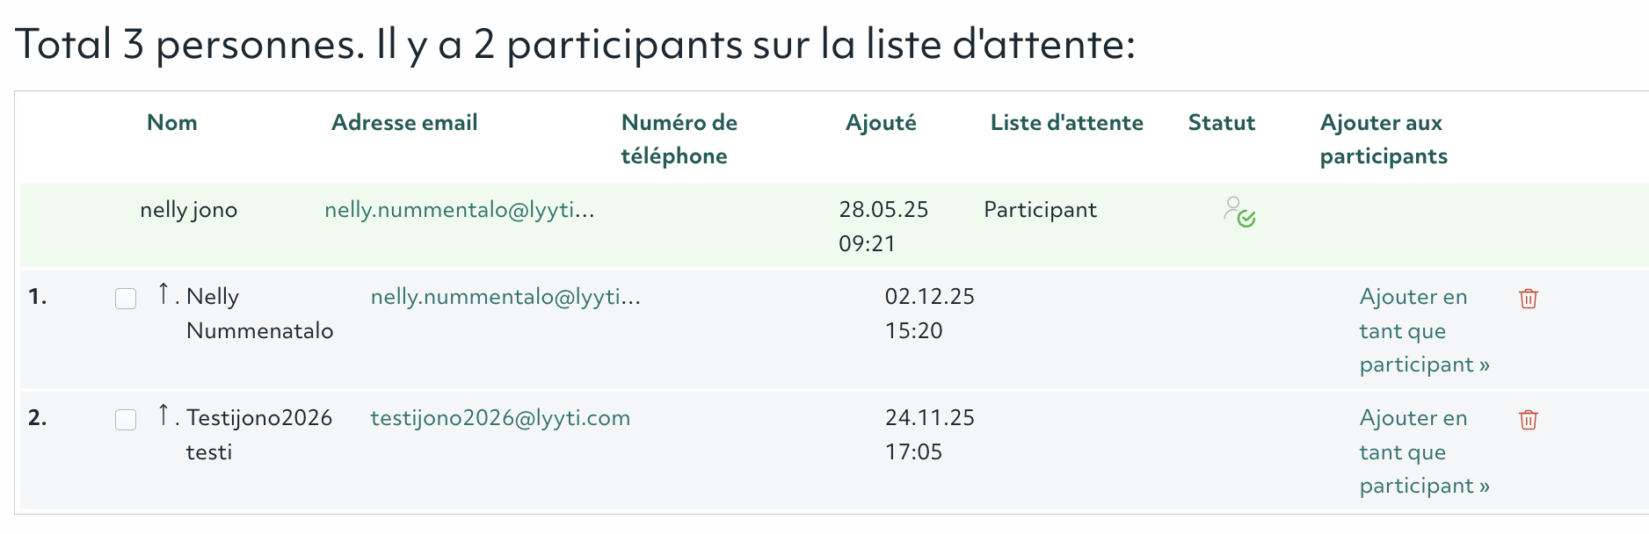Open Nelly Nummenatalo's email address link

(x=505, y=297)
